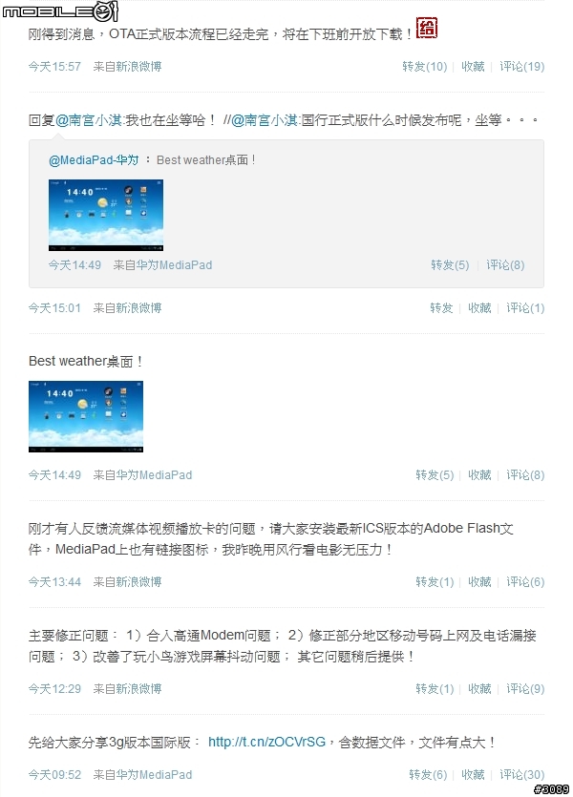Click 收藏 on the 14:49 weather post

(479, 475)
